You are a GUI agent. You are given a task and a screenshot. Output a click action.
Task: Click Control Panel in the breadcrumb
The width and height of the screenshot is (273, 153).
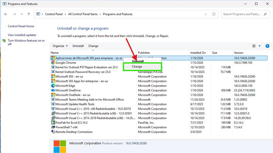coord(54,14)
